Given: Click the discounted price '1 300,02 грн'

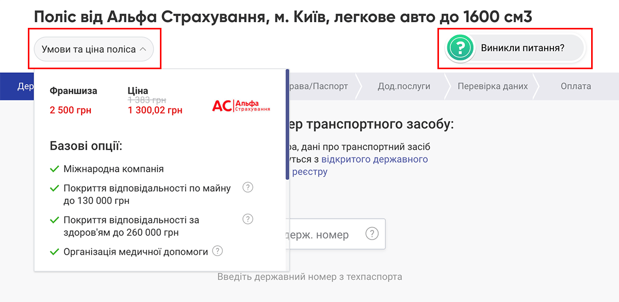Looking at the screenshot, I should (155, 110).
